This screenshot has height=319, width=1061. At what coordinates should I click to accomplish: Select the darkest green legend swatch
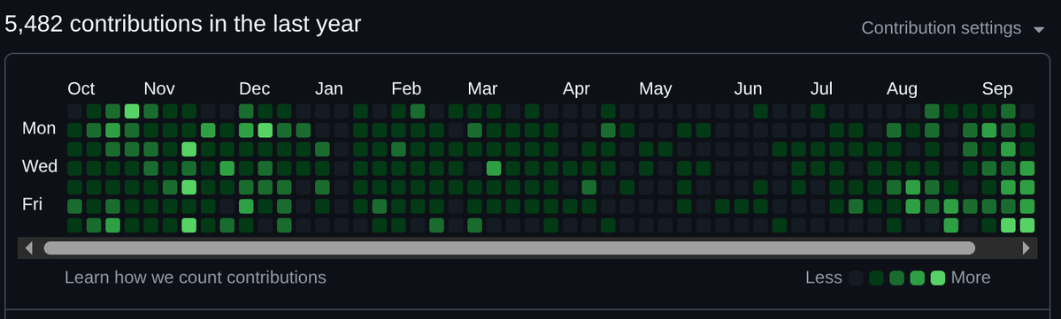coord(876,277)
